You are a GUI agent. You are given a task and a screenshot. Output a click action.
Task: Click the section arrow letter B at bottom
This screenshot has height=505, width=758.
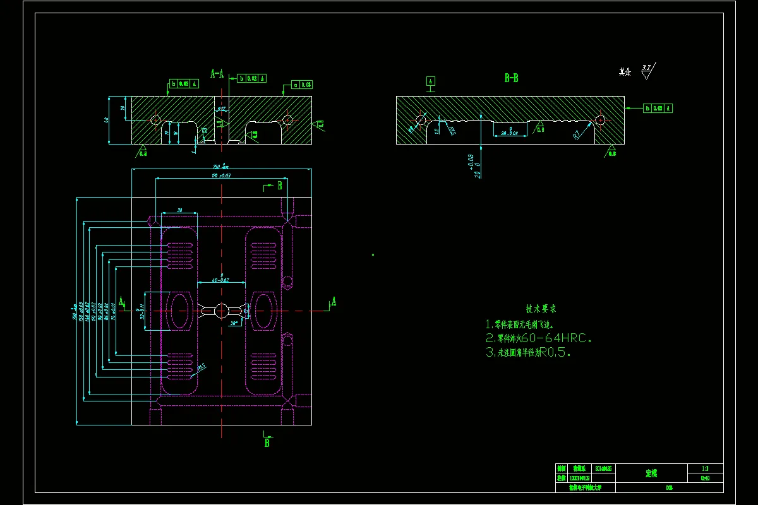[x=267, y=443]
